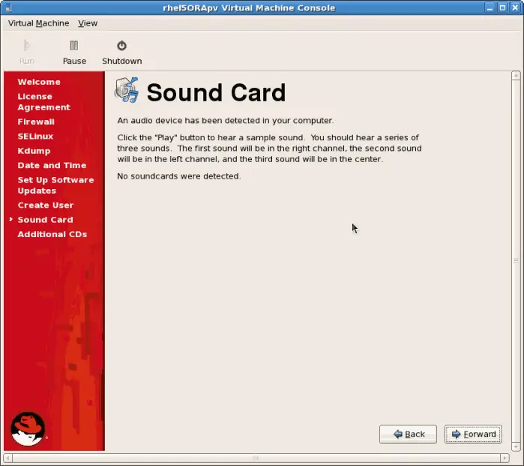The height and width of the screenshot is (466, 524).
Task: Click the Run play icon
Action: click(27, 47)
